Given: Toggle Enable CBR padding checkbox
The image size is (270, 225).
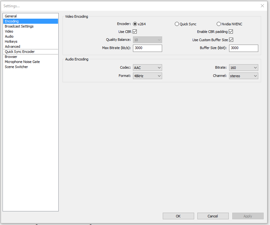Looking at the screenshot, I should [x=231, y=32].
